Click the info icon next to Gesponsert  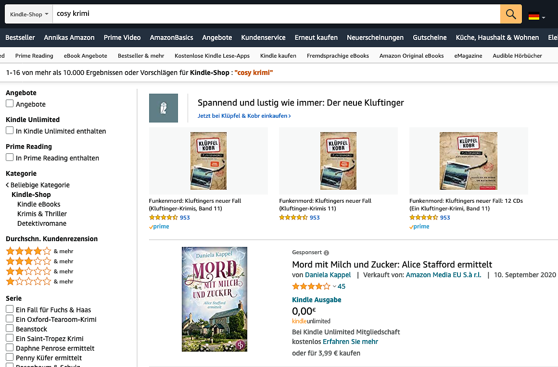[326, 253]
